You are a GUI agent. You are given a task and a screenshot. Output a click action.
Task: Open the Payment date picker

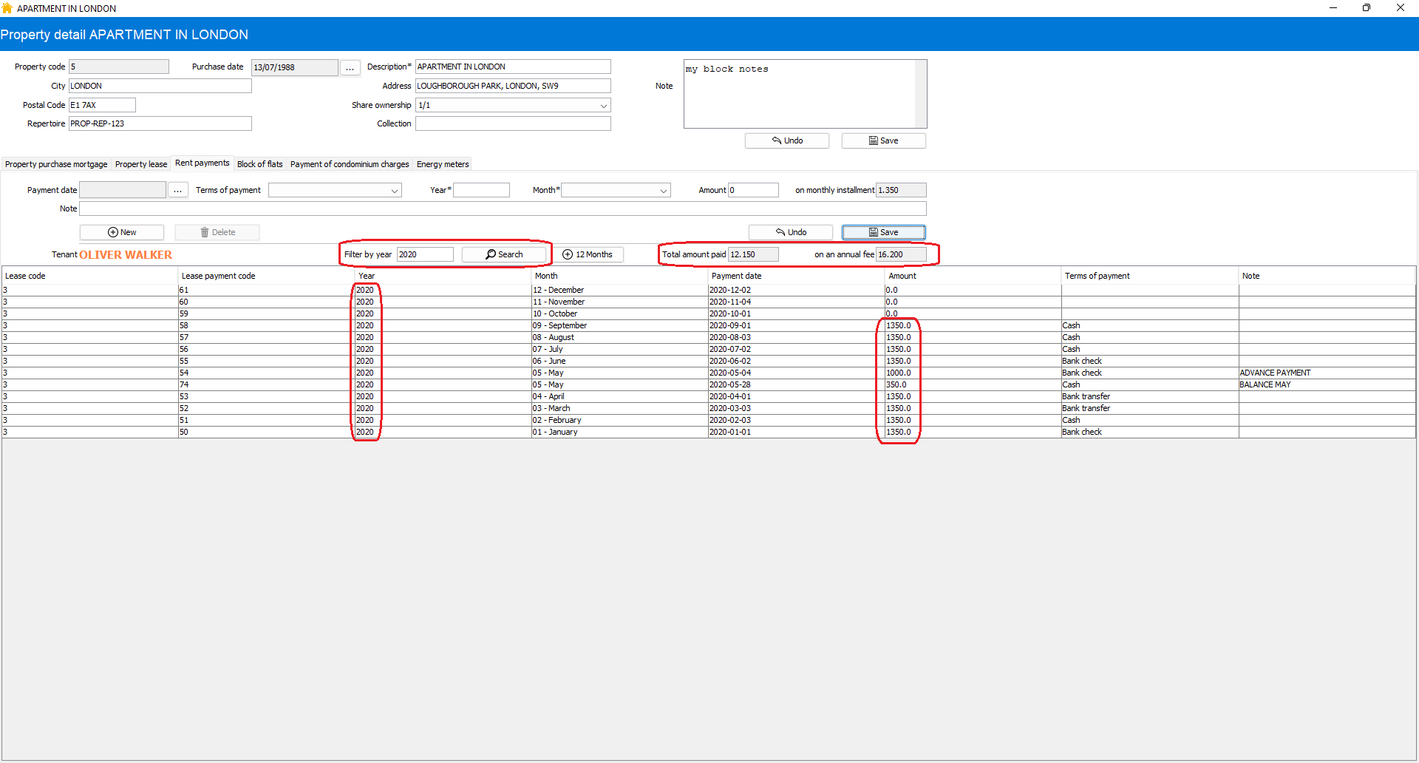coord(177,190)
